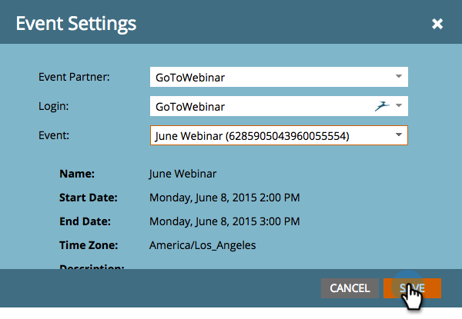Viewport: 462px width, 319px height.
Task: Click the Marketo icon in Login field
Action: (383, 107)
